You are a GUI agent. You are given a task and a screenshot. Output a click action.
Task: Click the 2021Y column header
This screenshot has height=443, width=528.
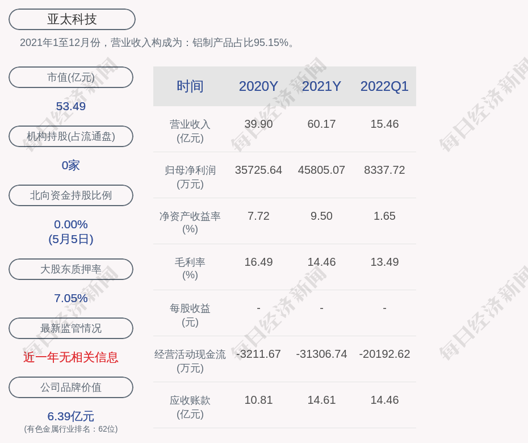pyautogui.click(x=321, y=86)
